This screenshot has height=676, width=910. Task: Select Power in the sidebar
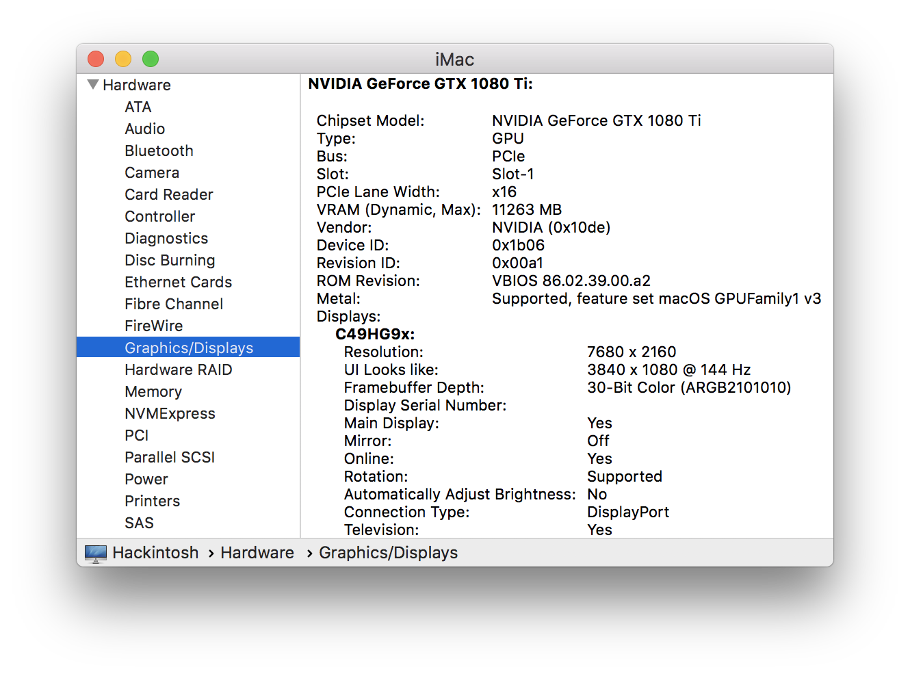click(146, 479)
